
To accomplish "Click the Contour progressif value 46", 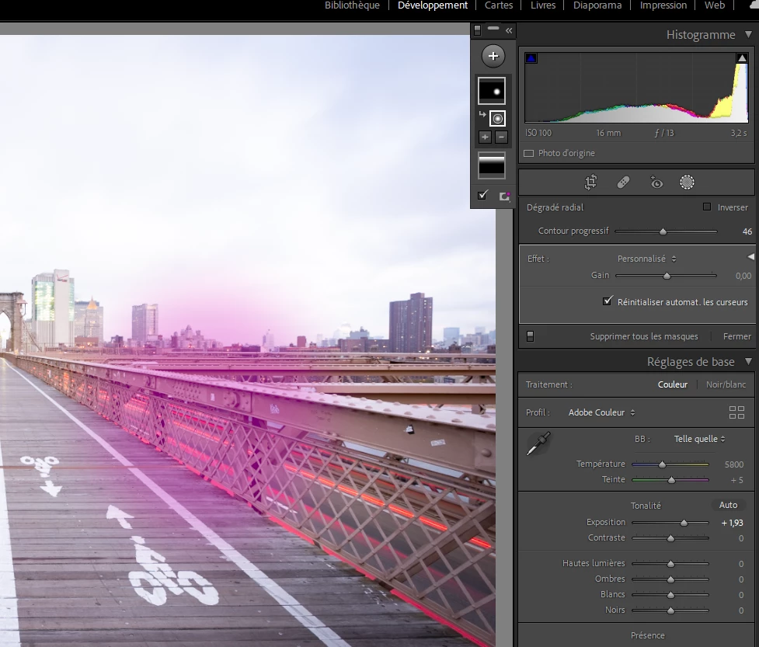I will (747, 231).
